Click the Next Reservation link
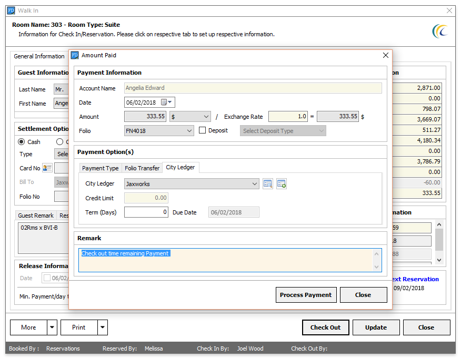Screen dimensions: 461x359 coord(416,279)
